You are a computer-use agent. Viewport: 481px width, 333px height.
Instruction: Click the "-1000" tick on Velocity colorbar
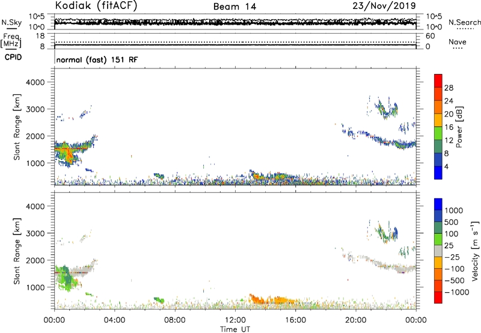coord(456,292)
